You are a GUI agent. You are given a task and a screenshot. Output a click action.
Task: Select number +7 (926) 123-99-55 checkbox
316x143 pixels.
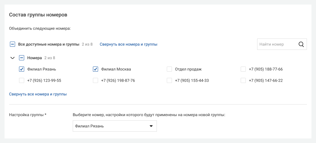[22, 80]
